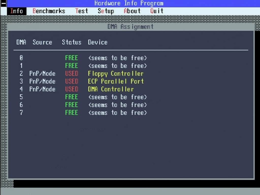Click the Status column header

72,42
